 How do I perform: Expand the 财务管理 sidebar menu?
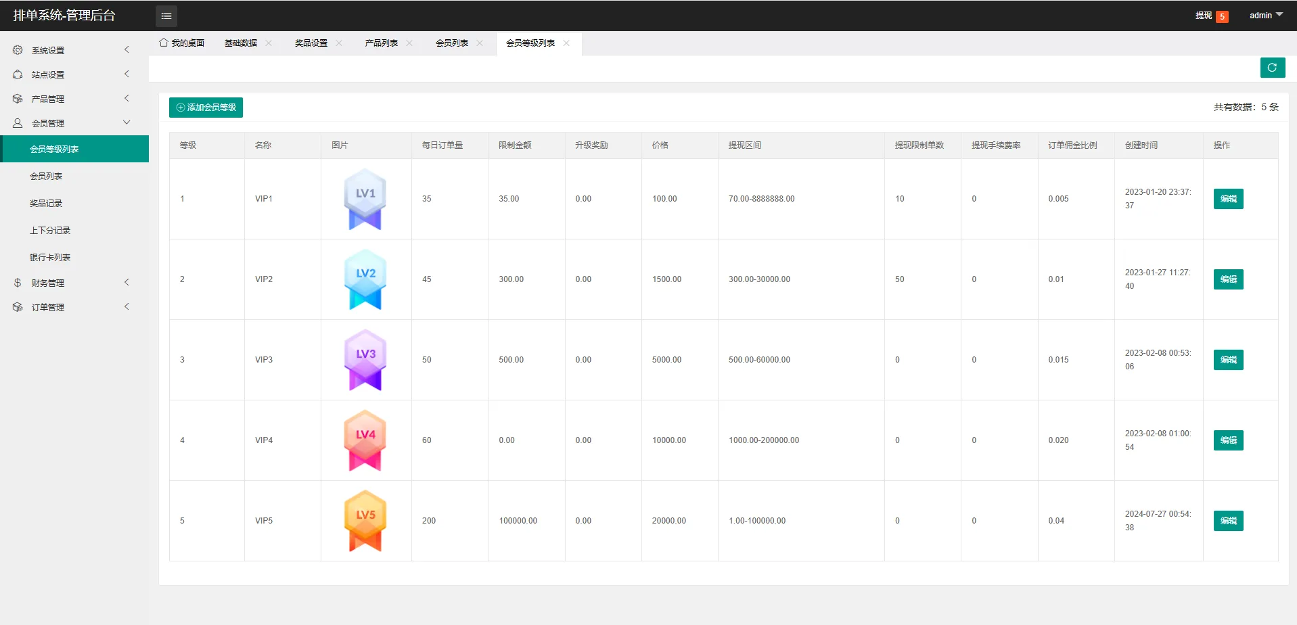coord(71,283)
